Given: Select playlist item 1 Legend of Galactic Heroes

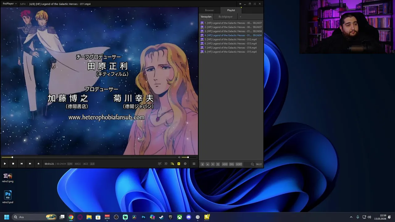Looking at the screenshot, I should tap(231, 23).
